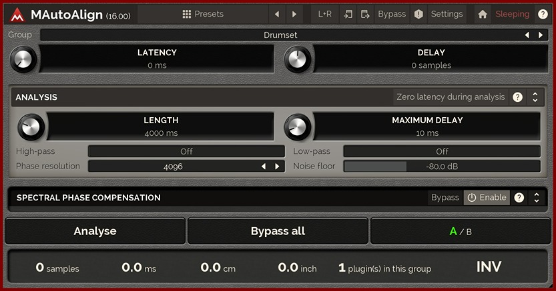Open the Analysis section help icon
This screenshot has height=291, width=556.
517,97
